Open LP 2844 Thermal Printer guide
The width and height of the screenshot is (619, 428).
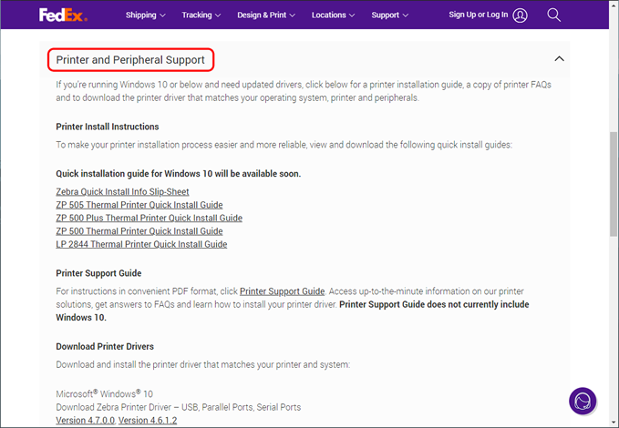coord(141,244)
